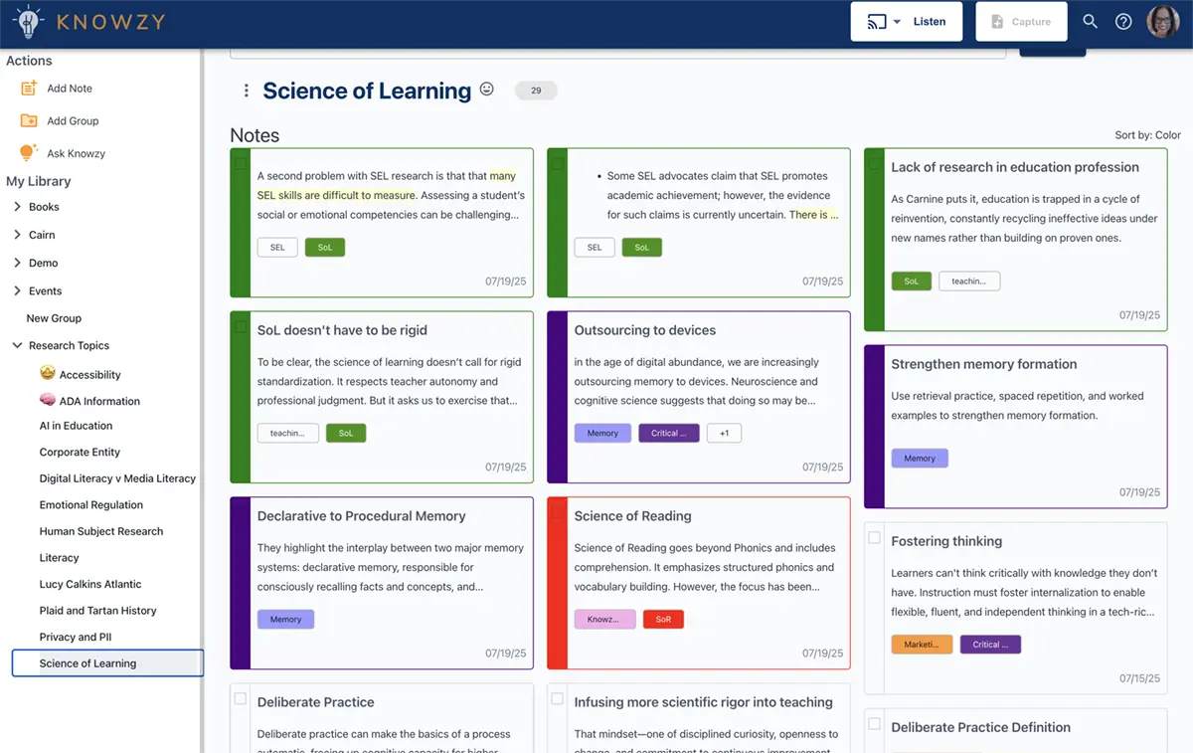The height and width of the screenshot is (753, 1193).
Task: Open the three-dot menu beside the title
Action: pyautogui.click(x=247, y=91)
